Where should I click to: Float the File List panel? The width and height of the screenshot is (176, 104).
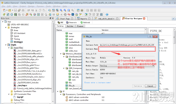[x=50, y=18]
